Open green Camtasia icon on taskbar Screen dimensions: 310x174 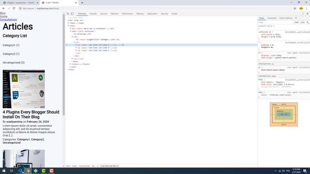[x=44, y=171]
